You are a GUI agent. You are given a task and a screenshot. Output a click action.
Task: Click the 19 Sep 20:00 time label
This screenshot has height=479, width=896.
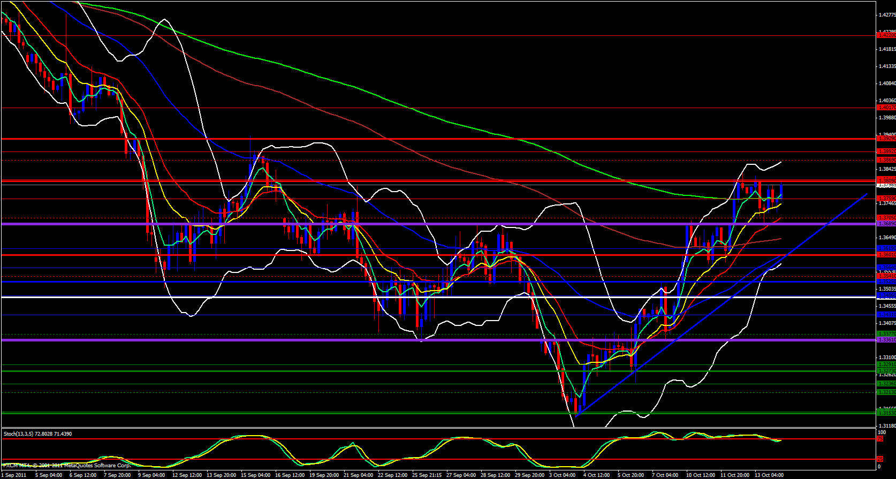click(x=324, y=475)
